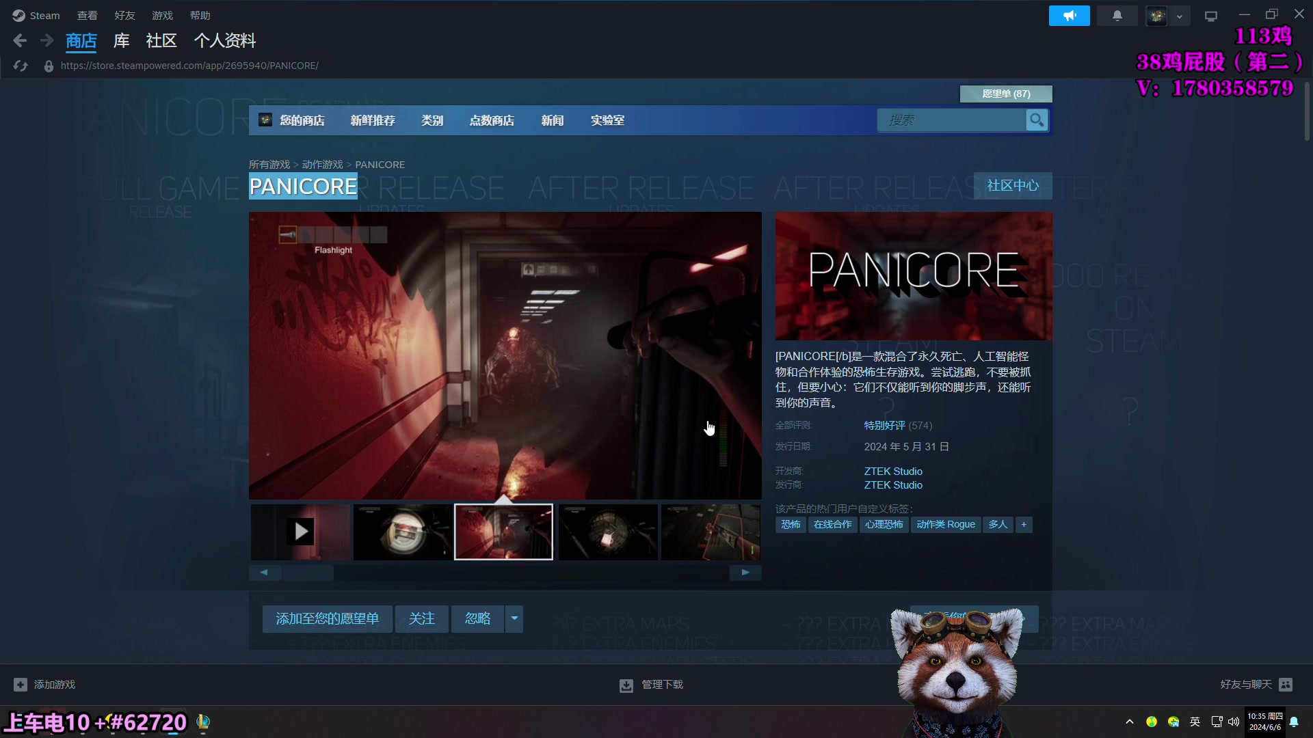Click the PANICORE breadcrumb link

[380, 165]
